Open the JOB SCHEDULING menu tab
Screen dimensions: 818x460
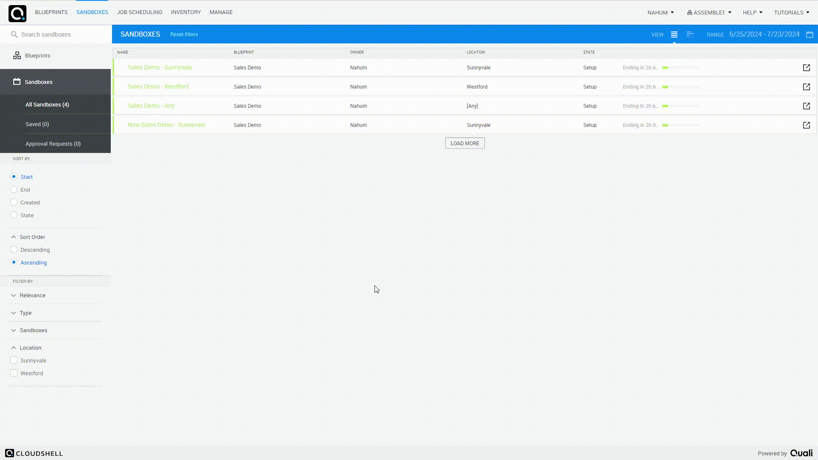[x=139, y=12]
